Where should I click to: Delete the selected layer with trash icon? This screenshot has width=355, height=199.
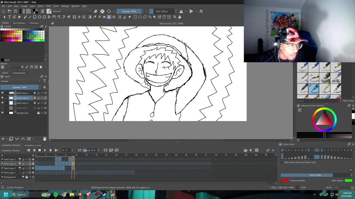click(x=45, y=139)
